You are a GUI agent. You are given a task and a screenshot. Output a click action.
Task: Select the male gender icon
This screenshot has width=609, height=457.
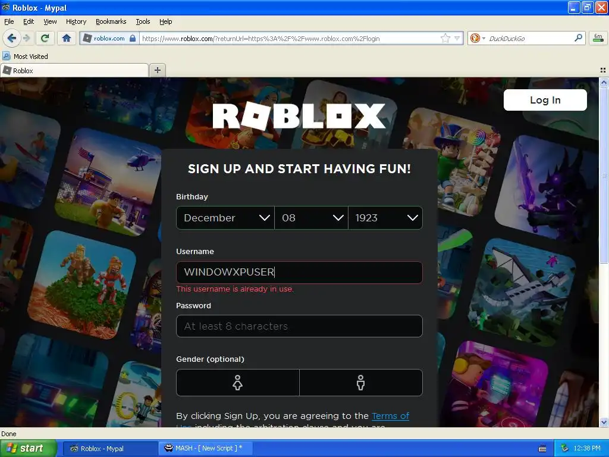tap(361, 383)
